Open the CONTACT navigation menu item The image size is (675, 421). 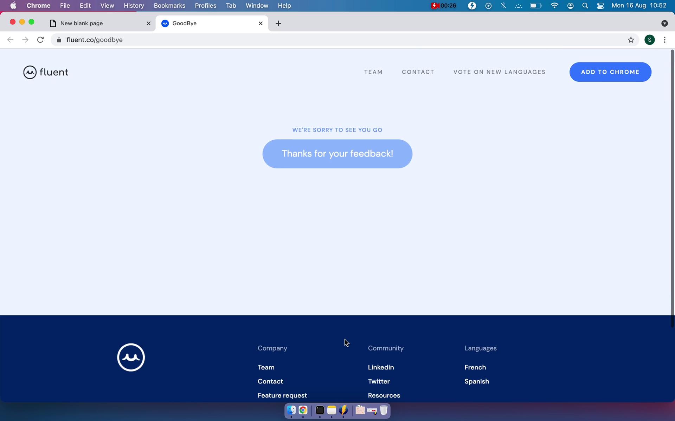point(418,72)
